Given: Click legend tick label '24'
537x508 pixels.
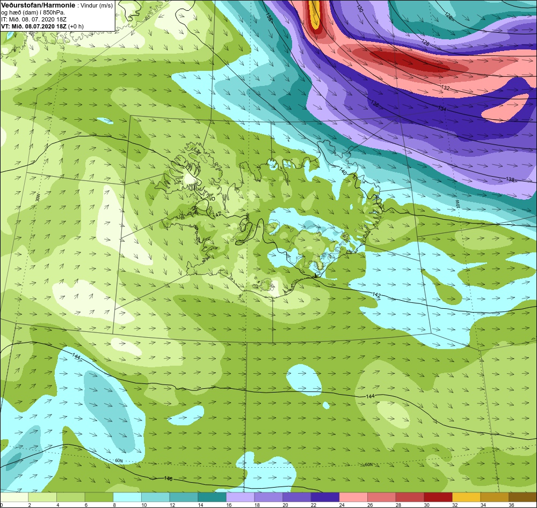Looking at the screenshot, I should pyautogui.click(x=342, y=505).
